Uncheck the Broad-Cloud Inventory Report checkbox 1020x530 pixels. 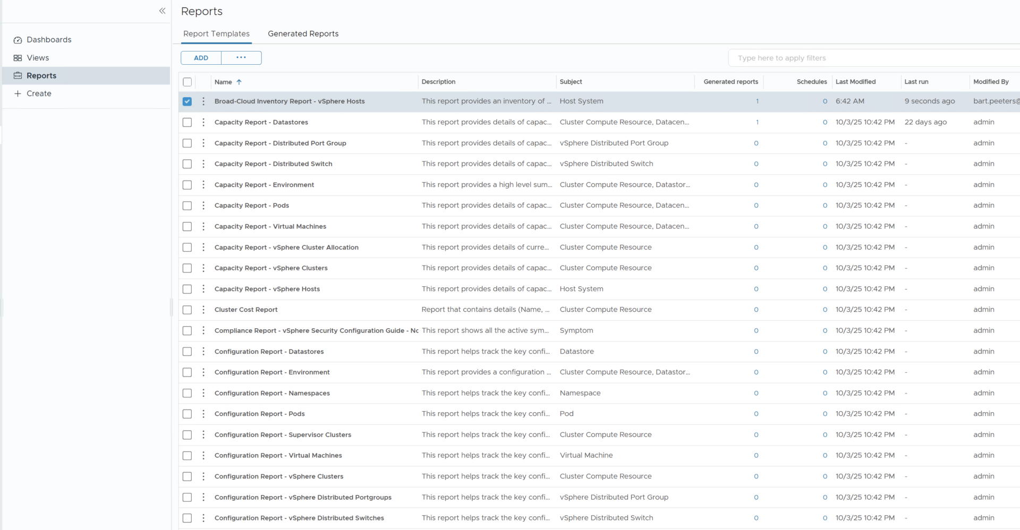coord(187,101)
